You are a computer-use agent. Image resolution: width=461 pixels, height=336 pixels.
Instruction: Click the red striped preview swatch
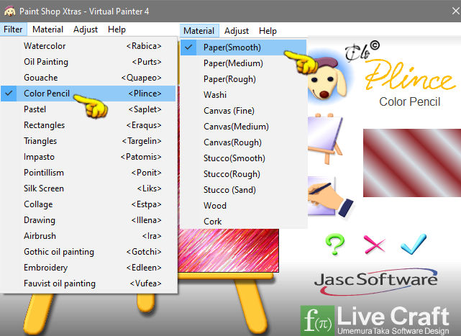pyautogui.click(x=412, y=163)
